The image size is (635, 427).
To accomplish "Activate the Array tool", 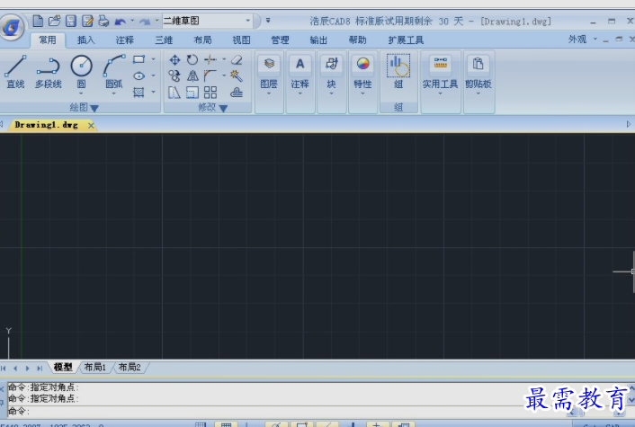I will [210, 93].
